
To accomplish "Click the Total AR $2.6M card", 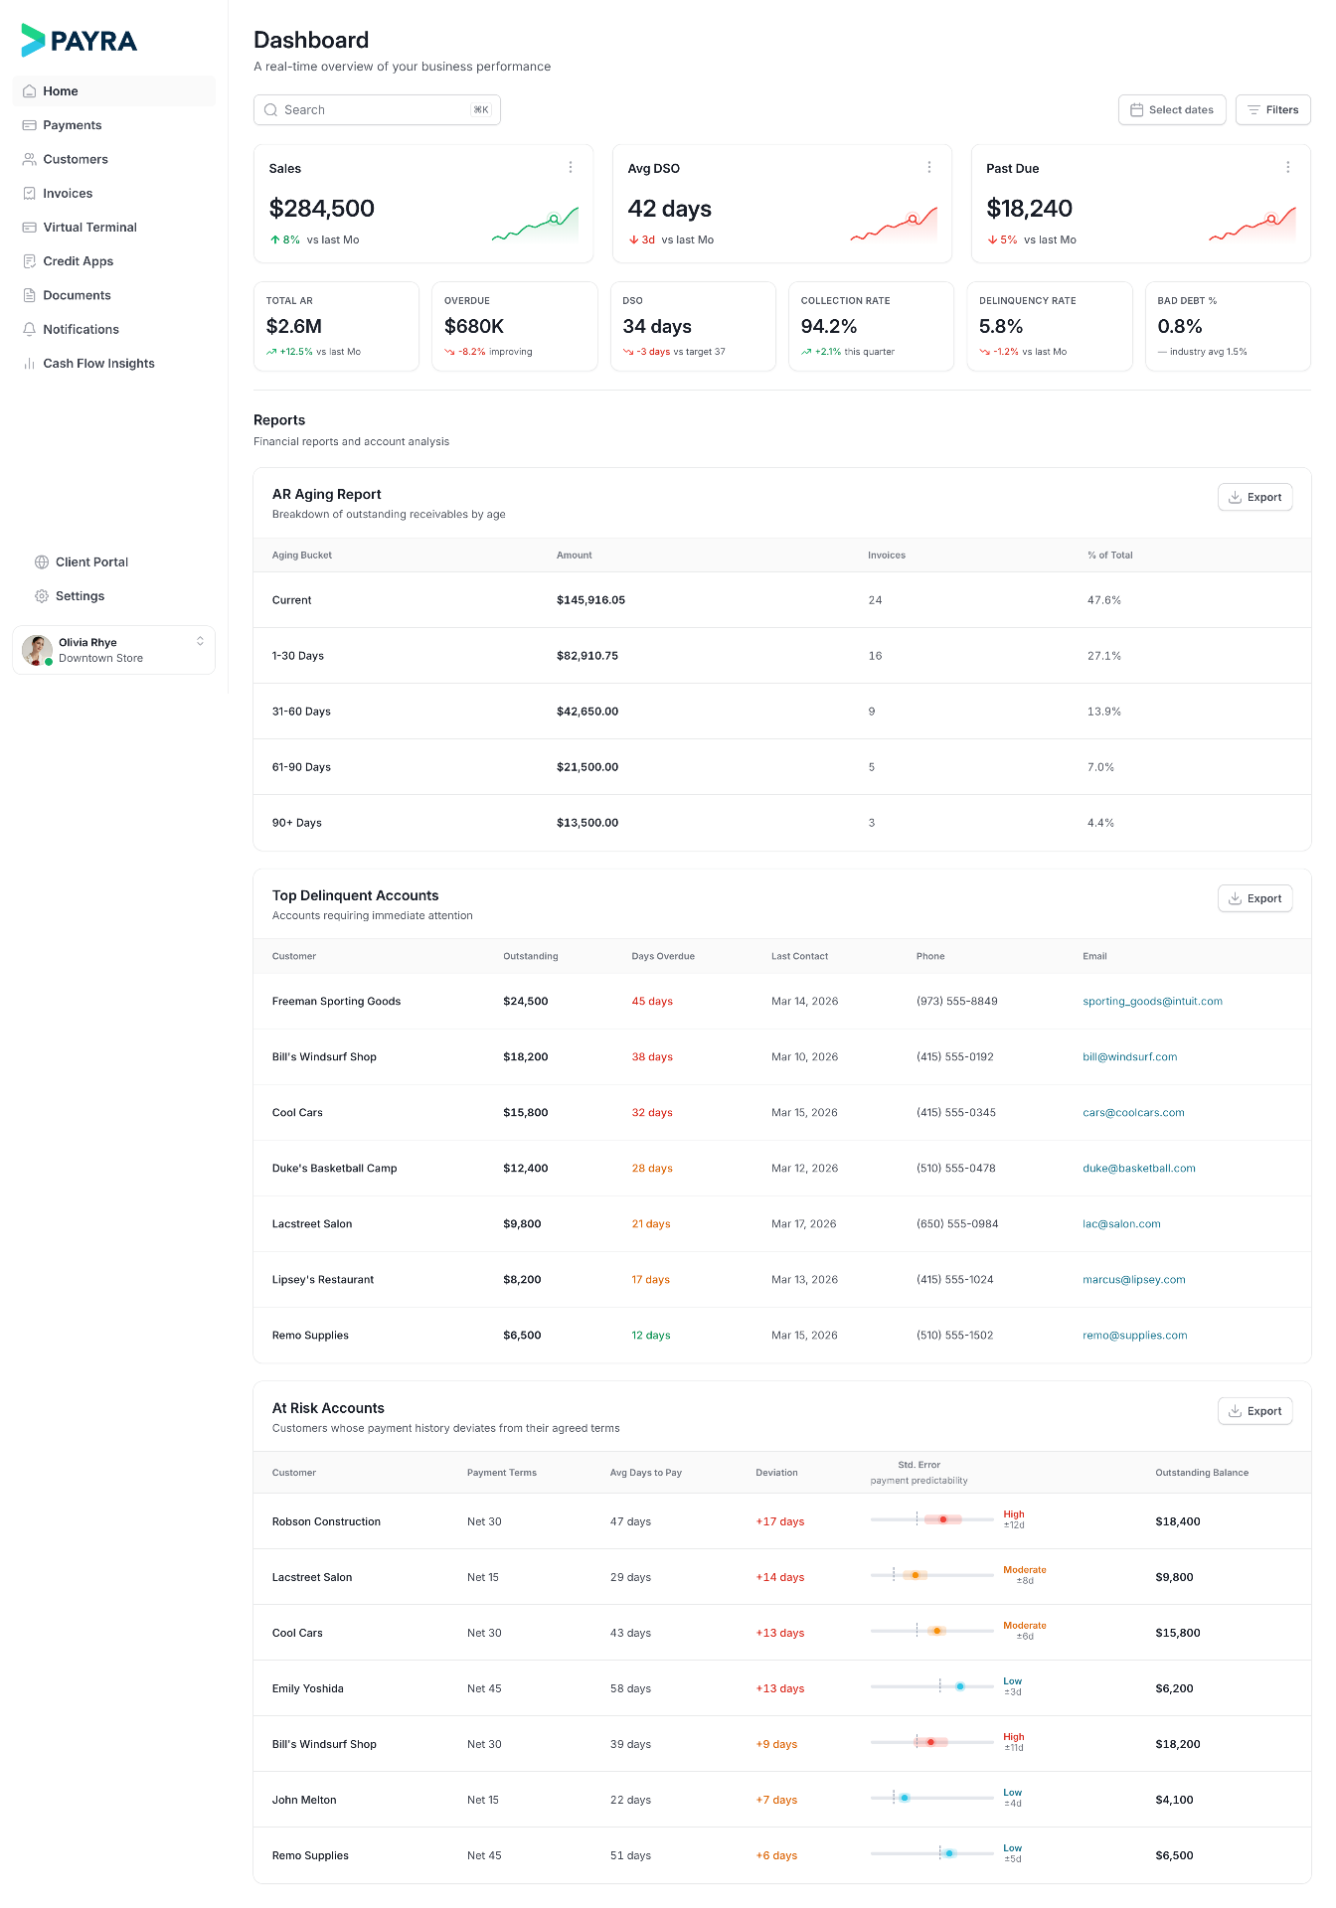I will coord(336,326).
